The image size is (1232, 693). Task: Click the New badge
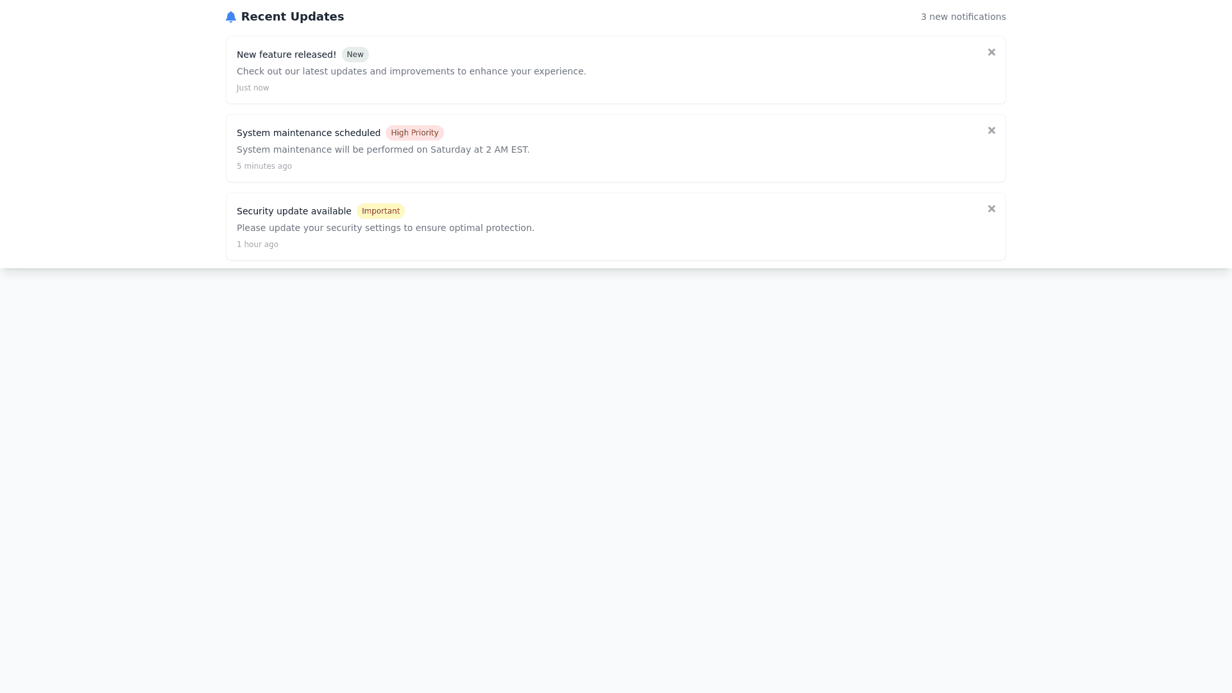click(x=355, y=55)
